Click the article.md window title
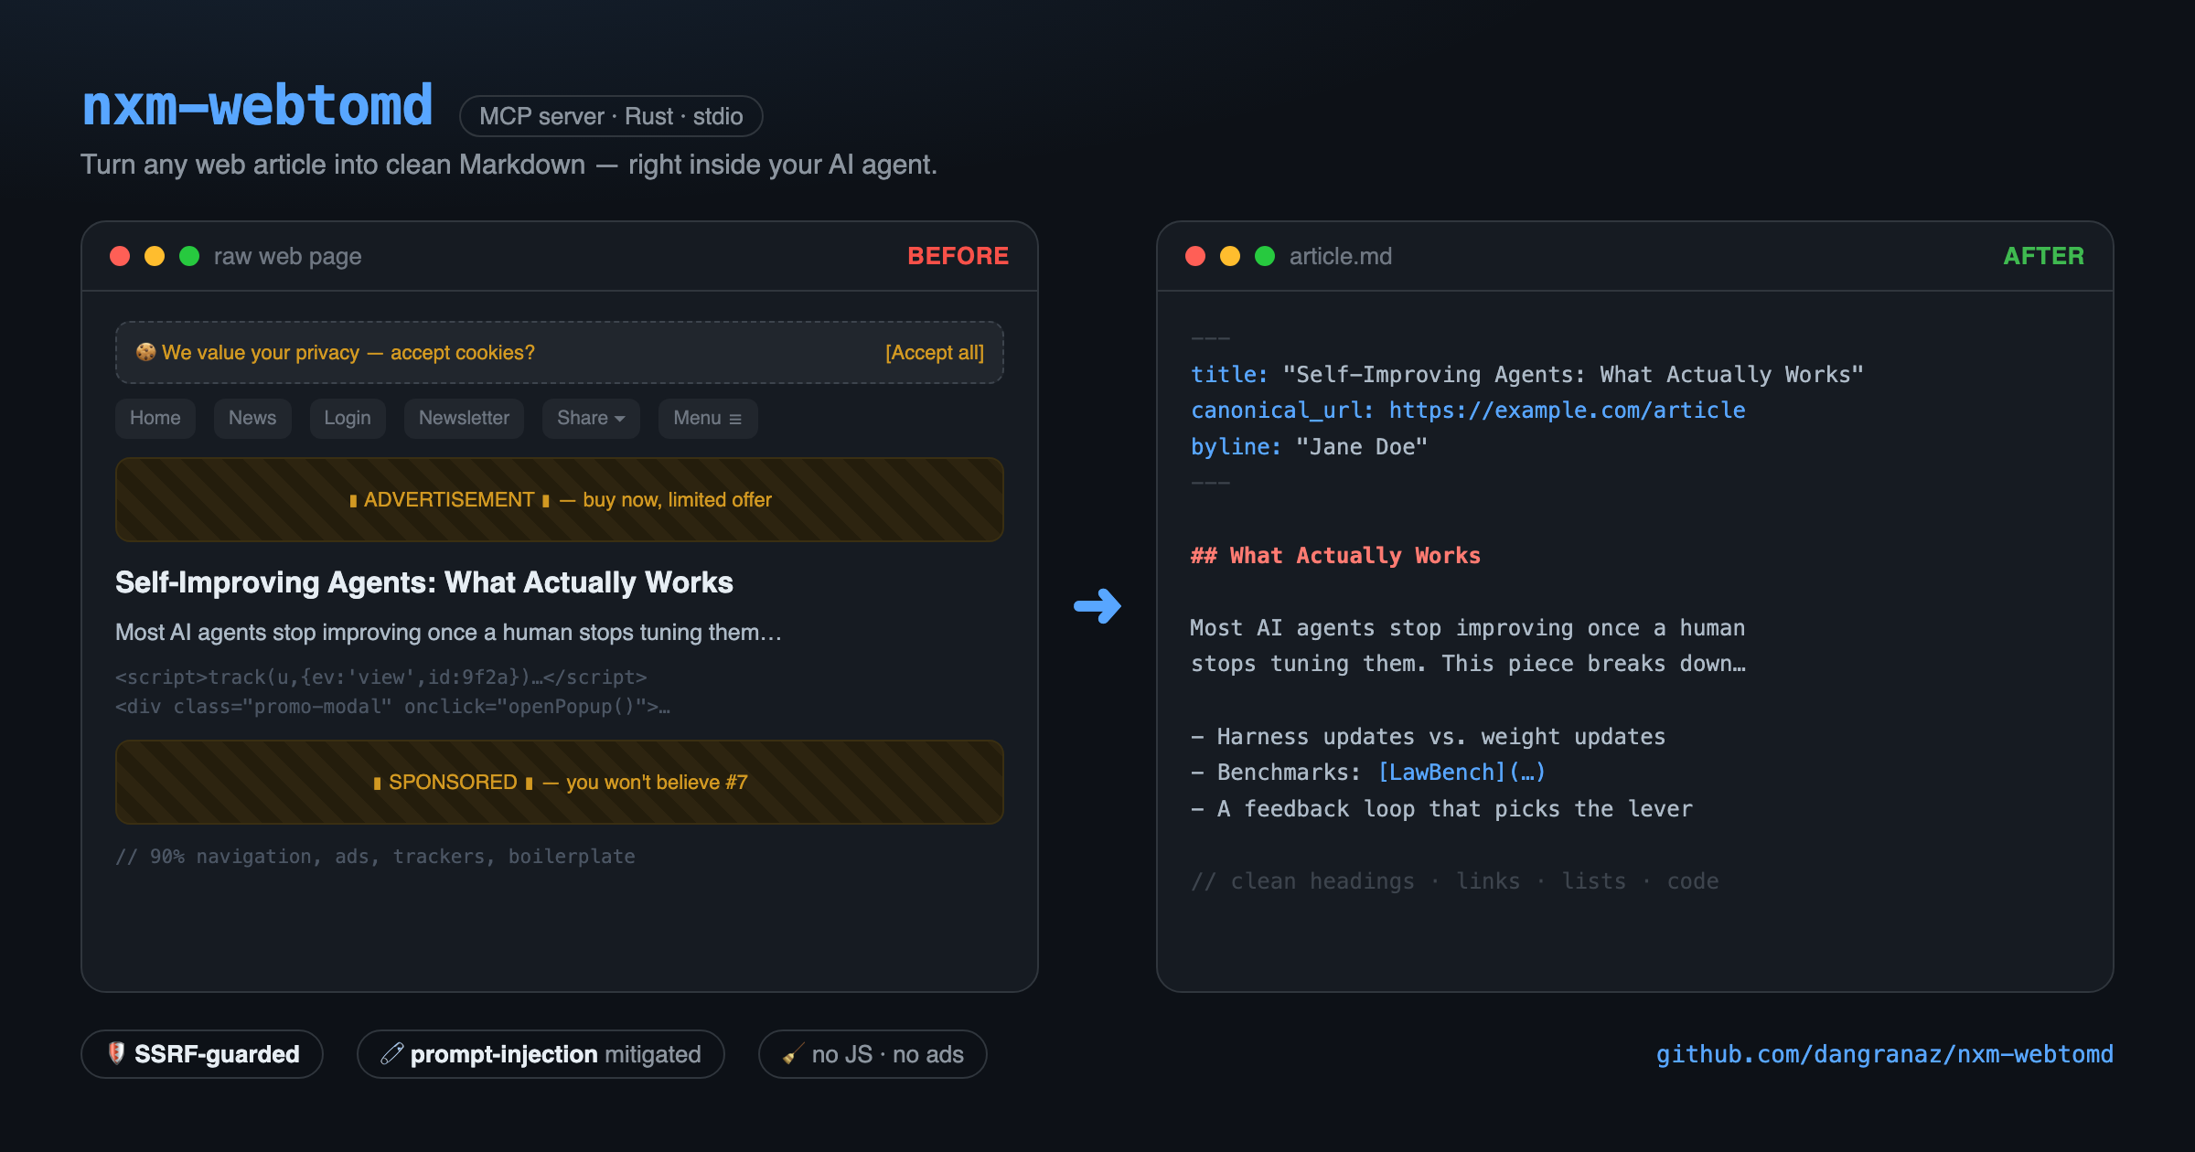The height and width of the screenshot is (1152, 2195). click(x=1341, y=256)
